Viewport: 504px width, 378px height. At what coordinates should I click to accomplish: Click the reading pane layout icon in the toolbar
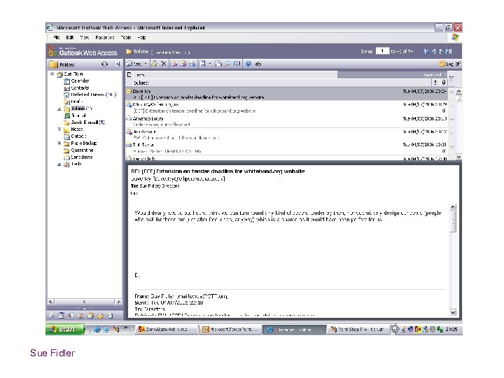click(x=202, y=64)
